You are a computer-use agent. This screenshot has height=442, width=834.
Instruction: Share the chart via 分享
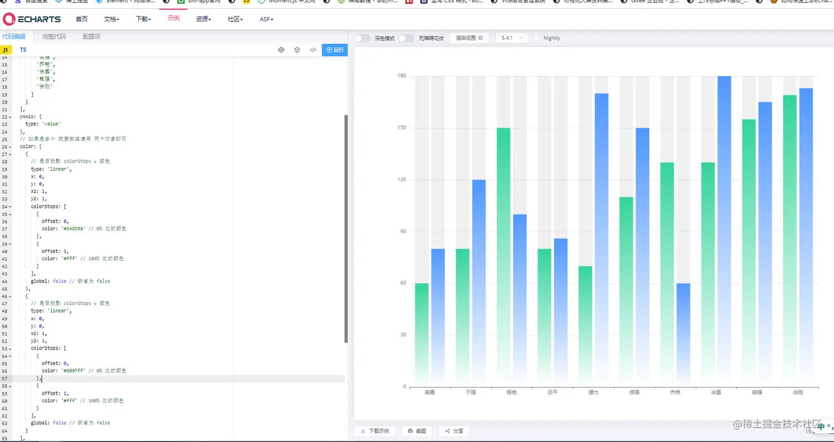coord(454,431)
